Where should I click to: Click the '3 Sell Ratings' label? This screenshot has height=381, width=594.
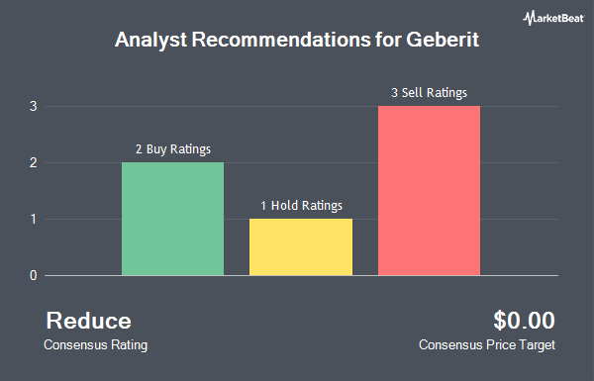point(430,93)
